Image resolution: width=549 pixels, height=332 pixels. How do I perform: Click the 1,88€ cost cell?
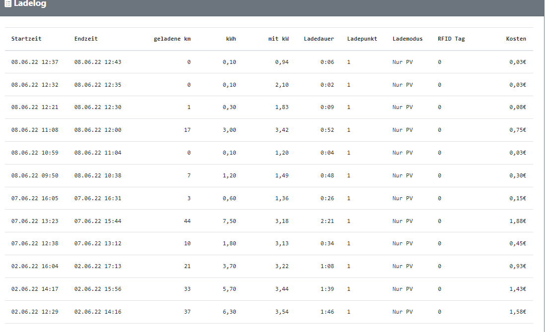click(x=518, y=221)
